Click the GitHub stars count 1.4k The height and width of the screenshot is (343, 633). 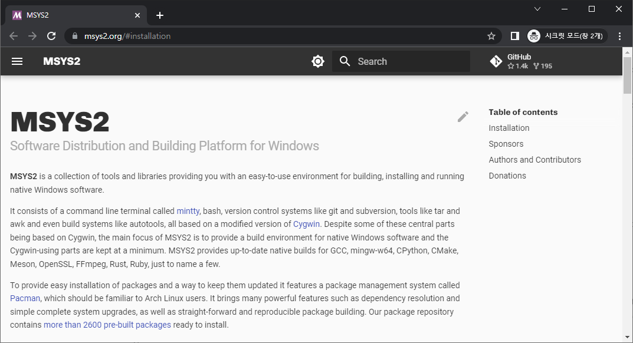click(x=518, y=66)
